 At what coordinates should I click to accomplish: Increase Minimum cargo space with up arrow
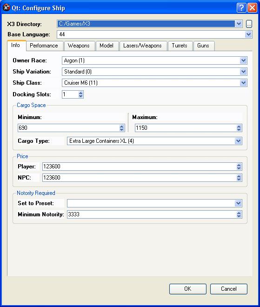click(x=121, y=126)
